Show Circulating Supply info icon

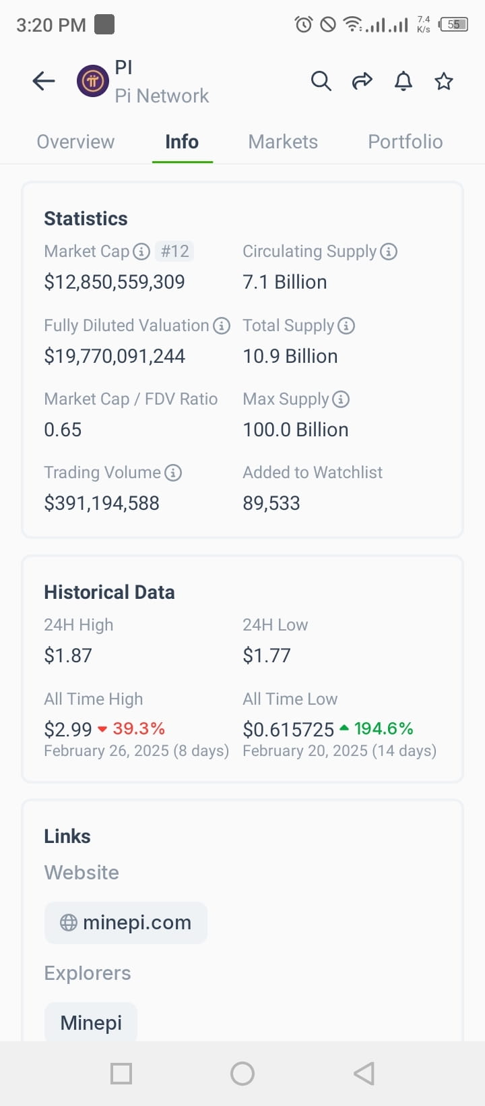[389, 252]
